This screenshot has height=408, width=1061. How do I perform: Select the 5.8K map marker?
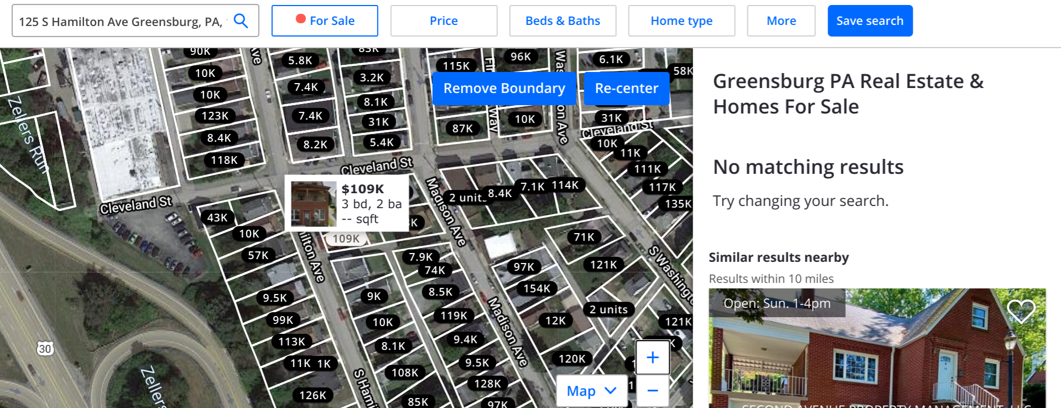(x=300, y=60)
